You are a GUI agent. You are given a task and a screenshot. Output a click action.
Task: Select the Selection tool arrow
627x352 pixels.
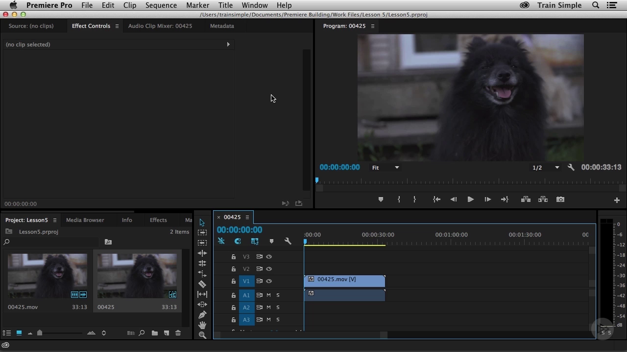pyautogui.click(x=202, y=222)
